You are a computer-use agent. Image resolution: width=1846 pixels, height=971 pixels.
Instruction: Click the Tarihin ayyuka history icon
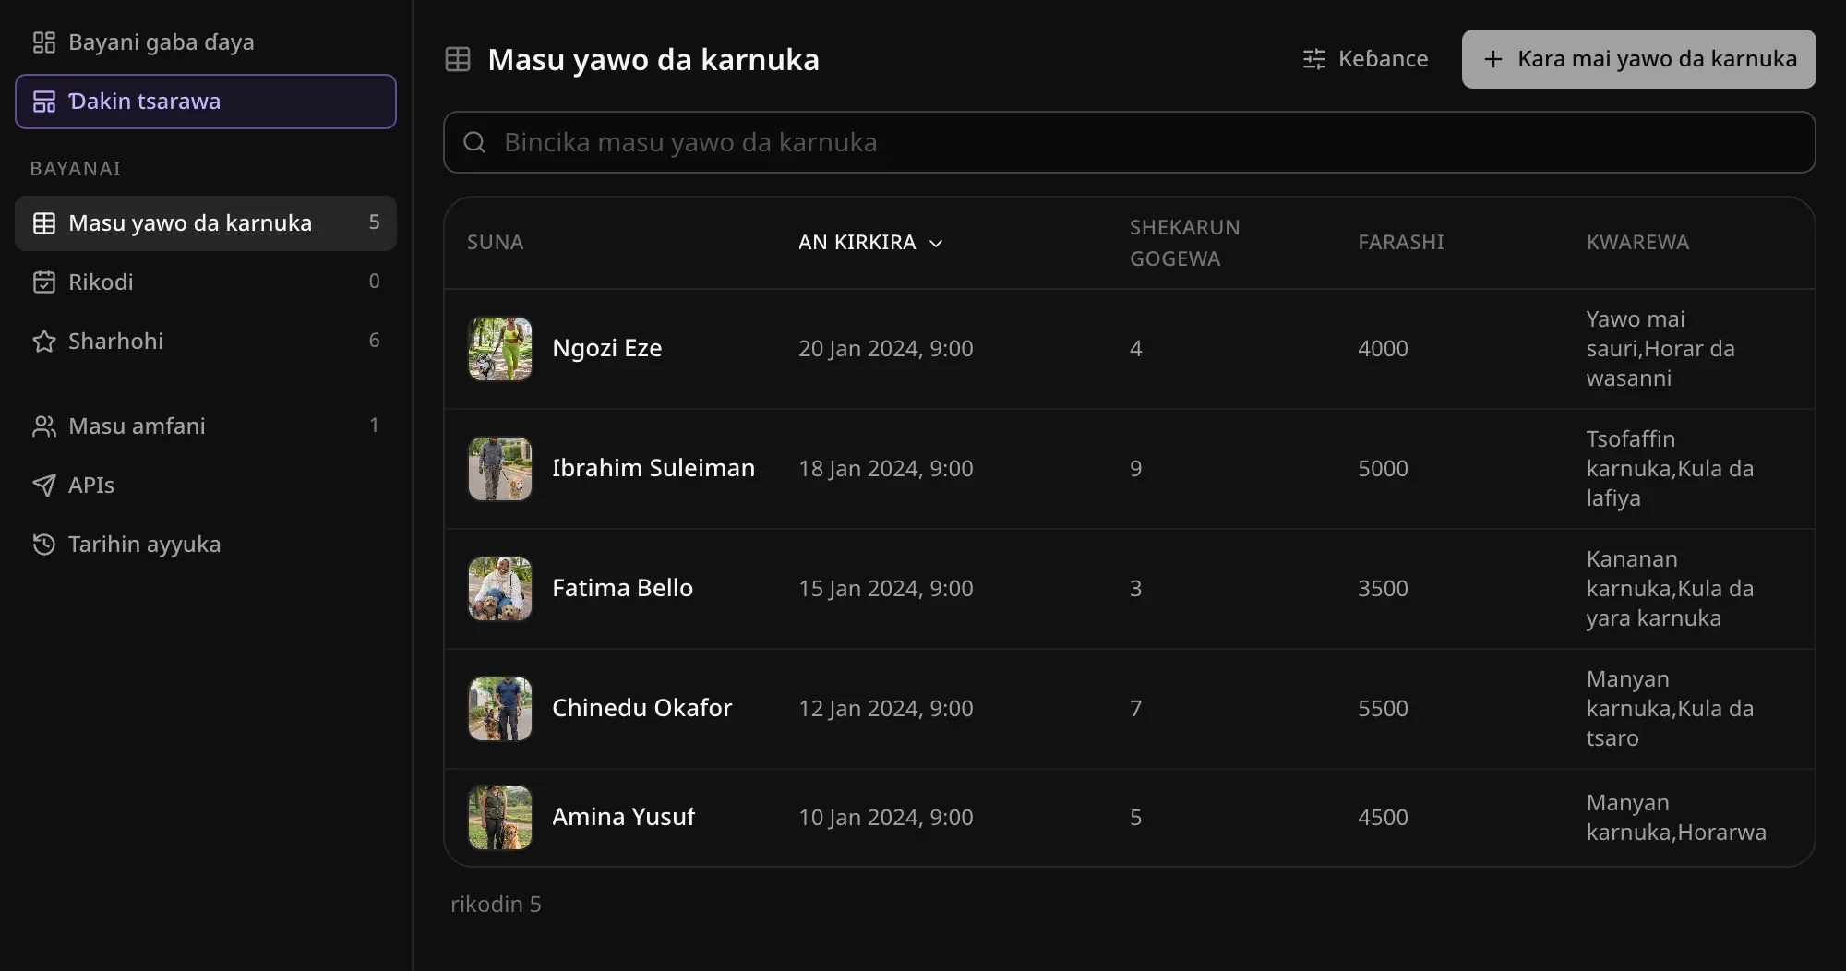click(x=44, y=545)
